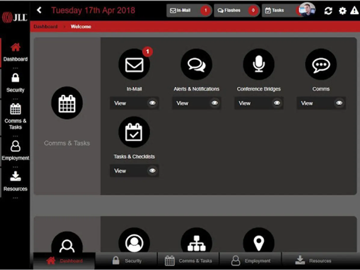Click the Flashes count badge in header
Image resolution: width=360 pixels, height=270 pixels.
point(253,10)
